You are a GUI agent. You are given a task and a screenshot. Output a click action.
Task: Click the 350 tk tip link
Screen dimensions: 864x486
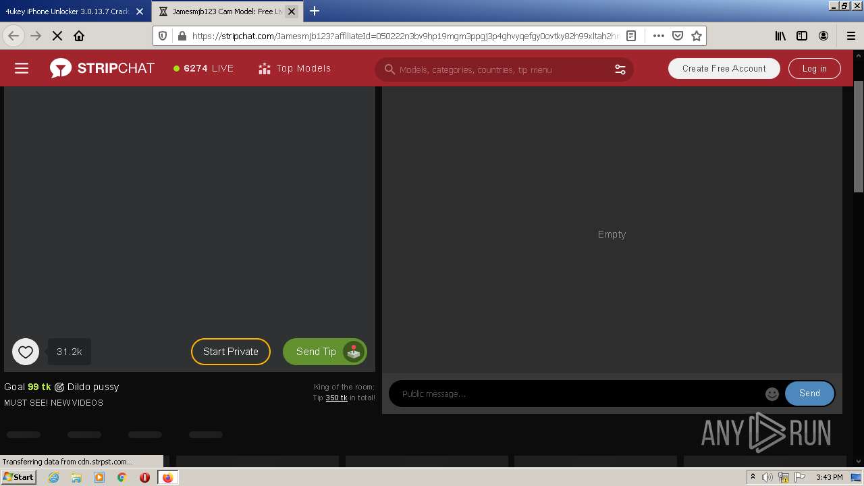336,398
